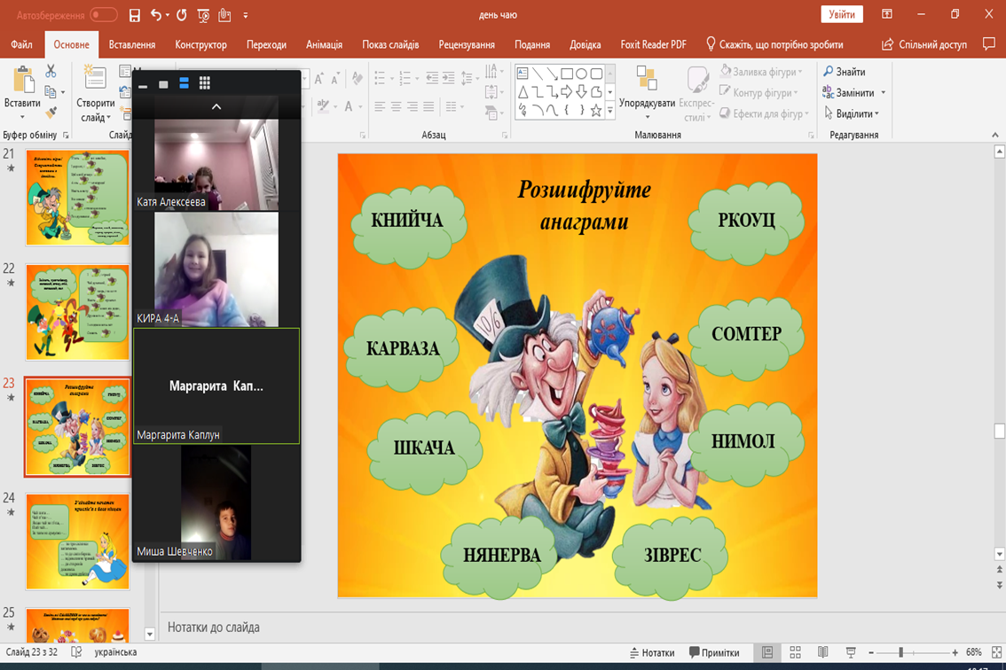This screenshot has width=1006, height=670.
Task: Click the language indicator українська
Action: 115,652
